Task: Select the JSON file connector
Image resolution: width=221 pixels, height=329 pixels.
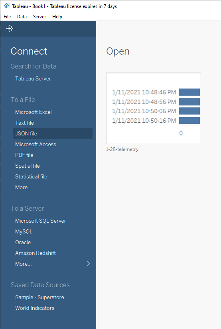Action: (53, 134)
